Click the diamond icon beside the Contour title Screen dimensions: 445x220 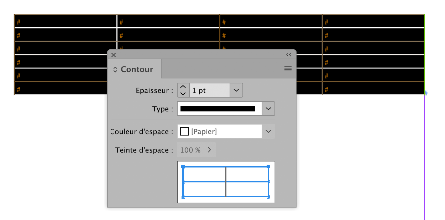click(x=115, y=69)
